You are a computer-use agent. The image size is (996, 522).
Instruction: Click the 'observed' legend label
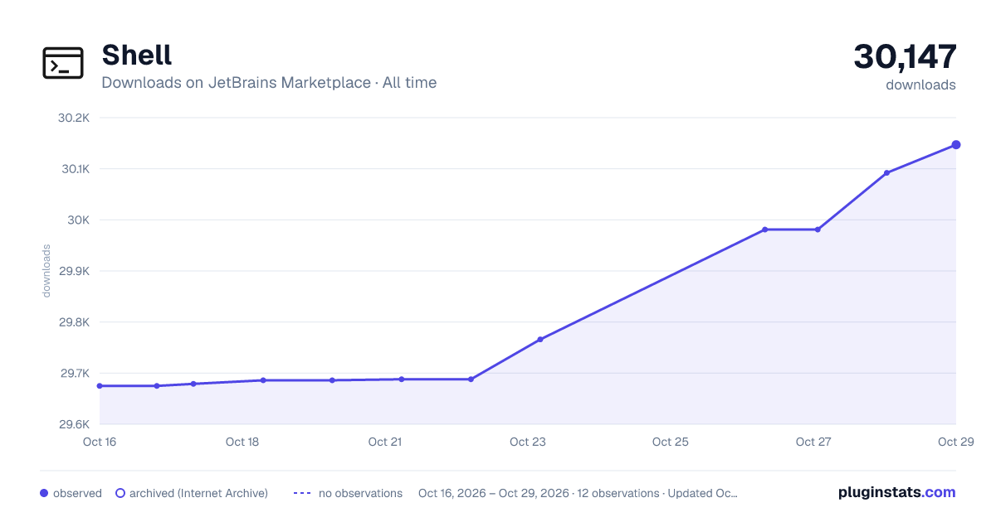point(77,493)
